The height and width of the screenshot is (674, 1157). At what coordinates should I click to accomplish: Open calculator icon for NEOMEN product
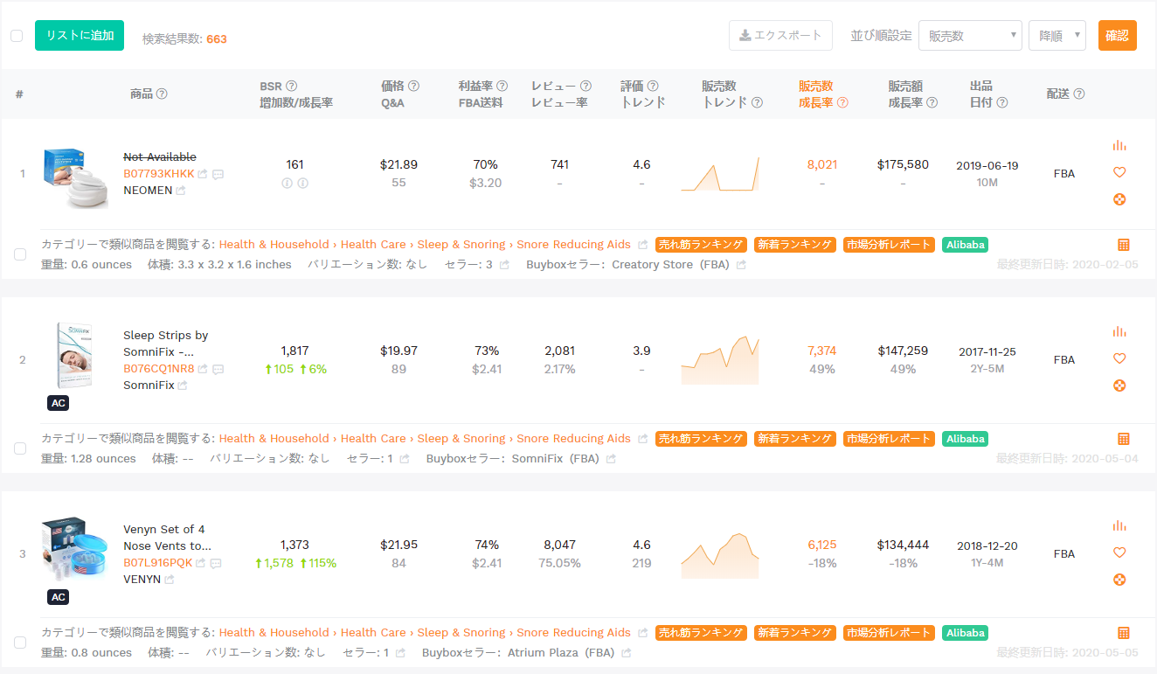pyautogui.click(x=1124, y=245)
